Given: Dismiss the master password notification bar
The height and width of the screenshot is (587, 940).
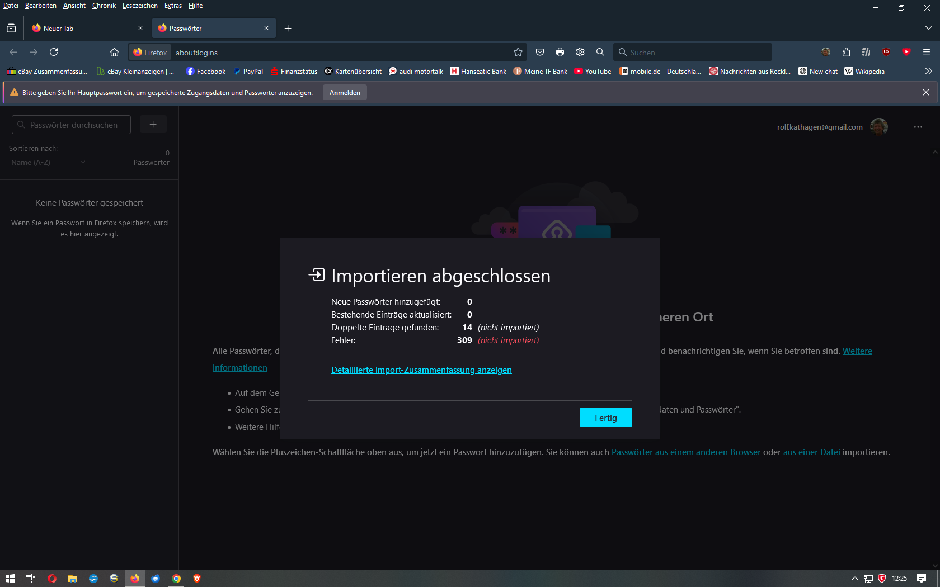Looking at the screenshot, I should tap(926, 92).
